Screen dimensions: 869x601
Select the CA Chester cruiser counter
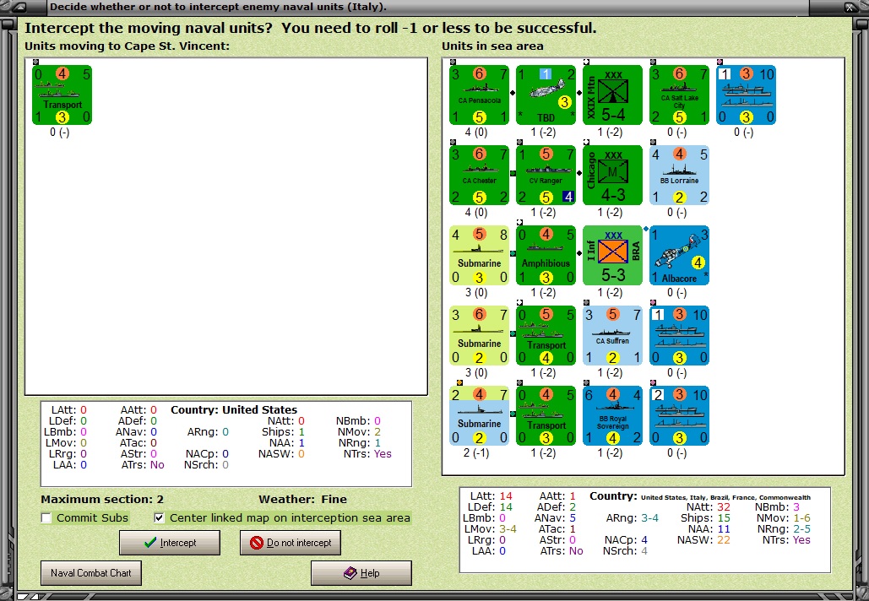479,175
